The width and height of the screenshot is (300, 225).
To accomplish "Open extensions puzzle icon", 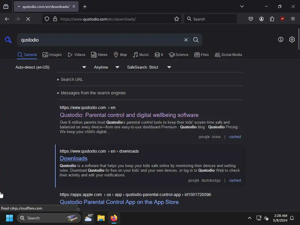I will coord(272,19).
